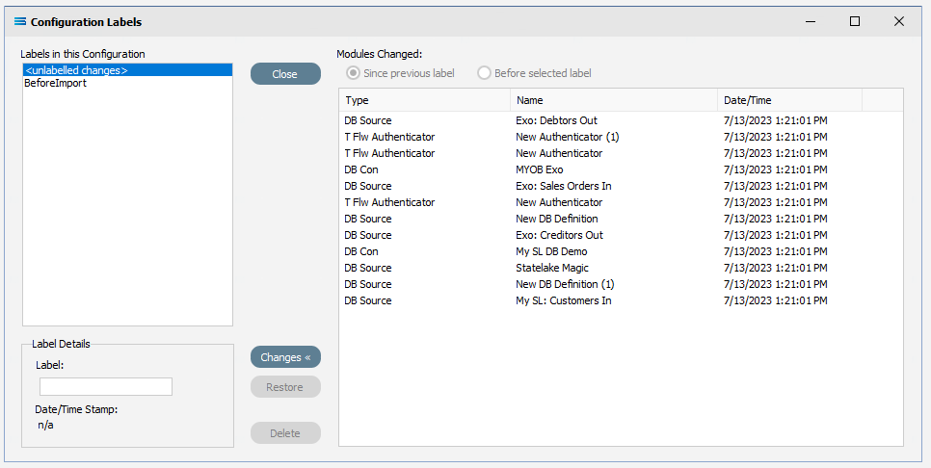The height and width of the screenshot is (468, 931).
Task: Select the BeforeImport label
Action: pyautogui.click(x=55, y=83)
